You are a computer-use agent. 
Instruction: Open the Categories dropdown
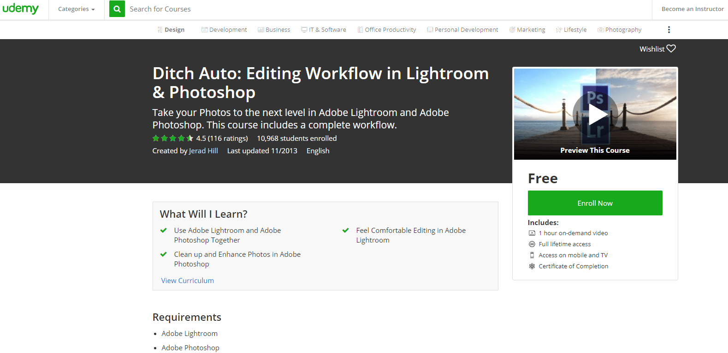(x=77, y=9)
